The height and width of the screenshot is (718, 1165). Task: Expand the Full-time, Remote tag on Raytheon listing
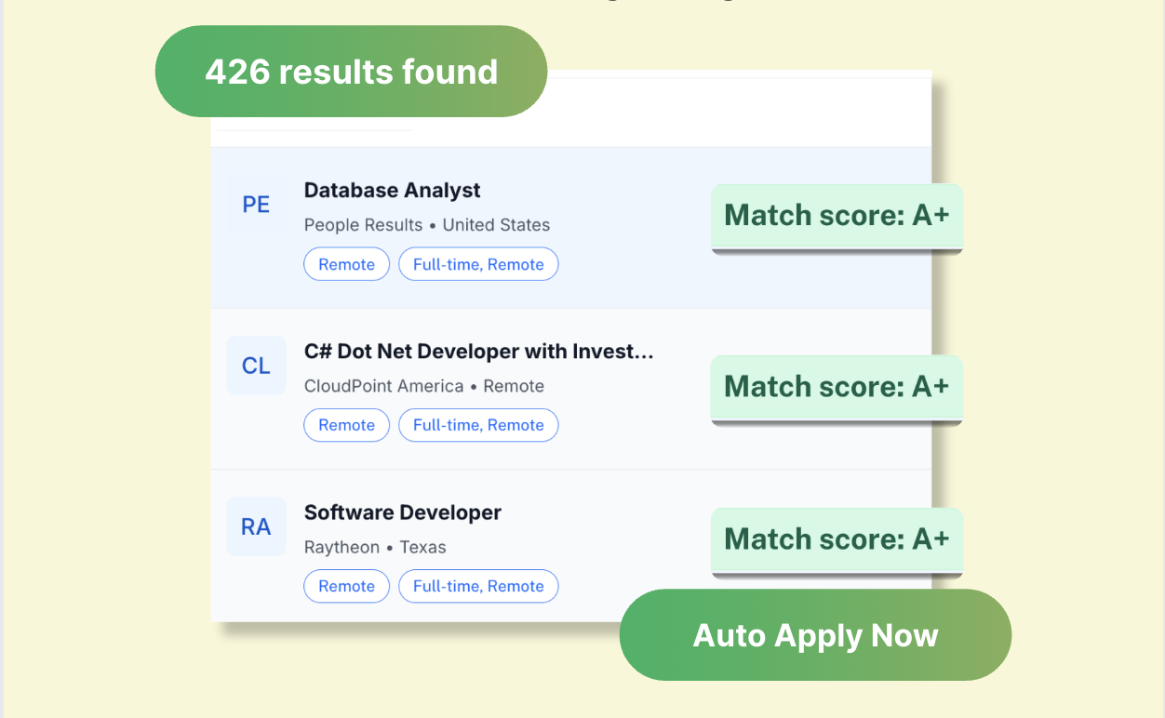pyautogui.click(x=478, y=586)
